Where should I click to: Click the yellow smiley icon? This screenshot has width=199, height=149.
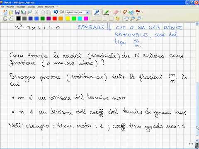point(117,19)
